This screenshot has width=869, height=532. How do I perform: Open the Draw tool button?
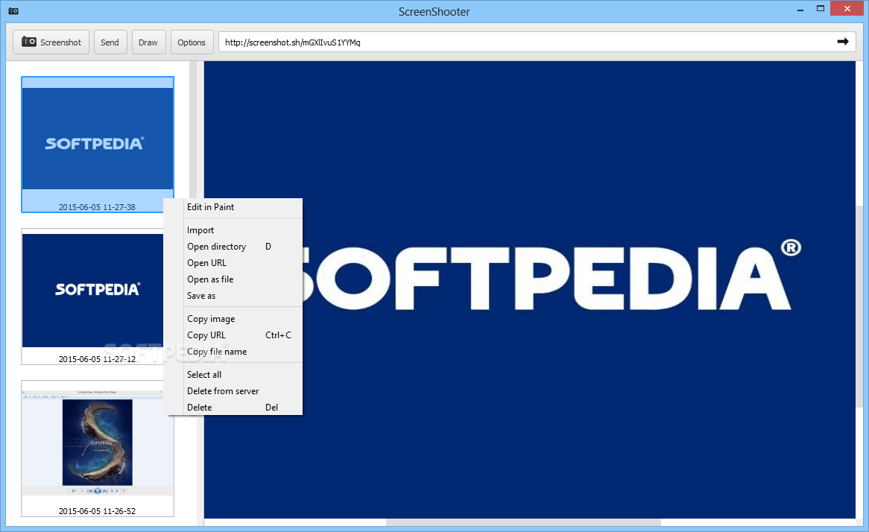pos(148,42)
